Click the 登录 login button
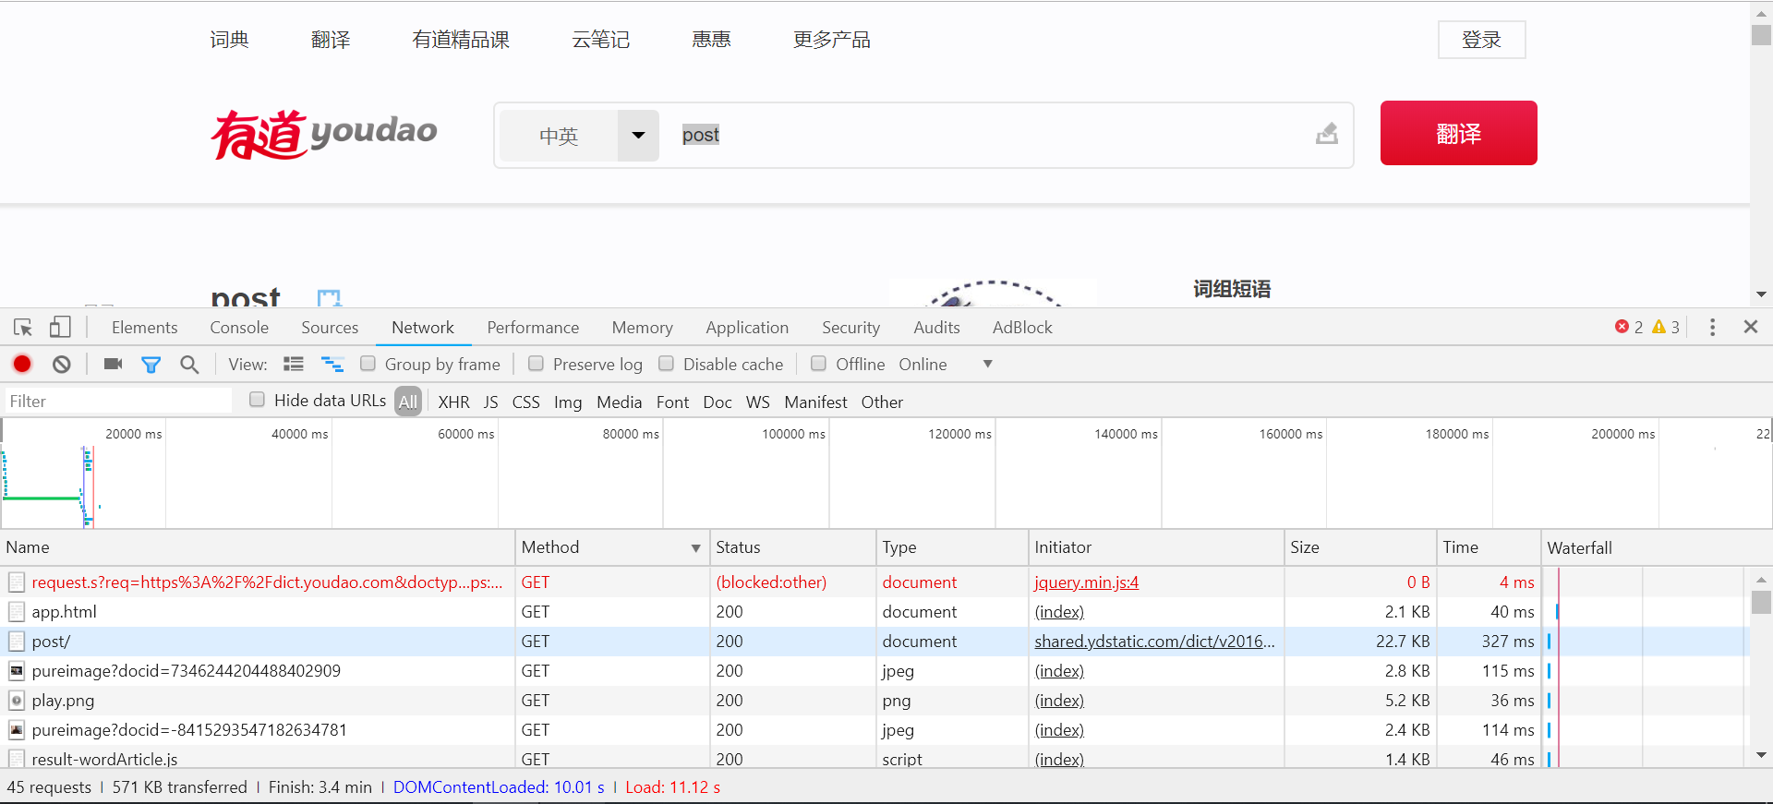This screenshot has height=804, width=1773. coord(1481,40)
